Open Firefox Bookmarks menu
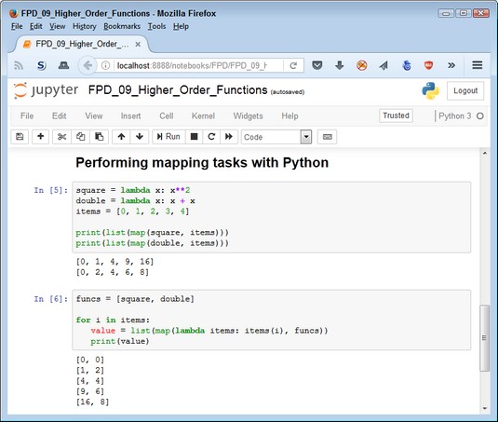 pyautogui.click(x=122, y=26)
